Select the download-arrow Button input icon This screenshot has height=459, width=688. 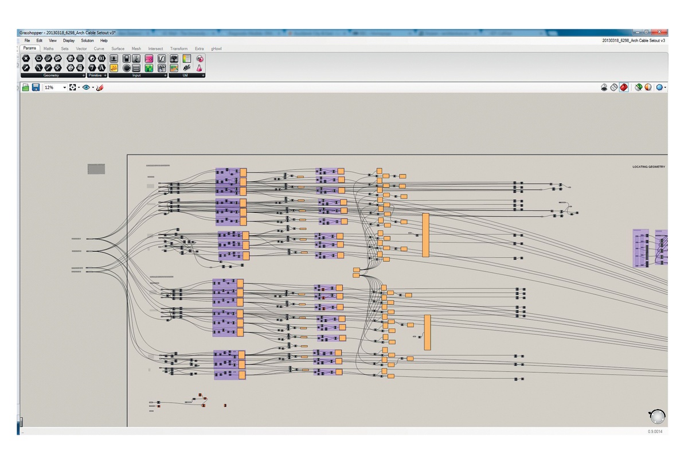114,59
